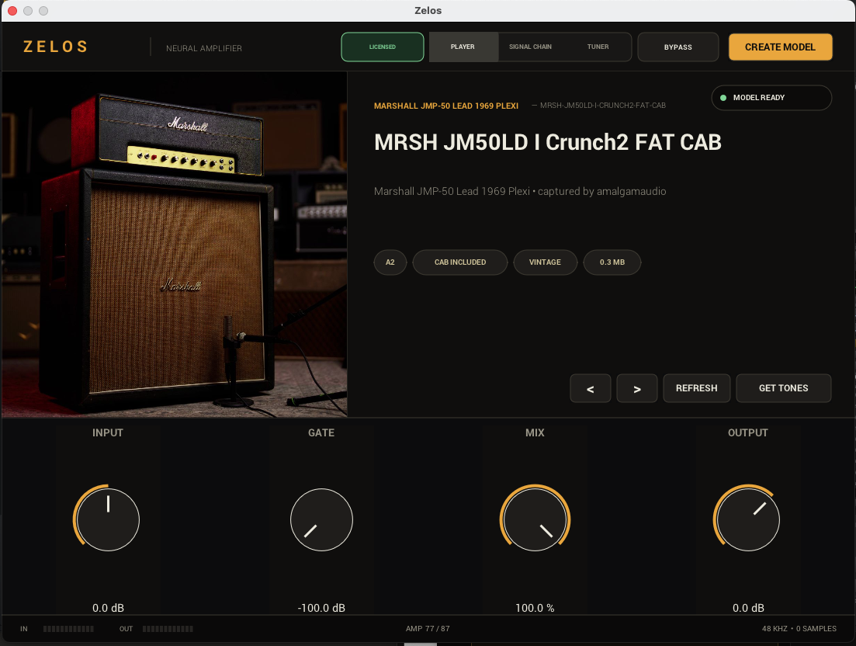Click the AMP 77 / 87 counter

(x=428, y=628)
